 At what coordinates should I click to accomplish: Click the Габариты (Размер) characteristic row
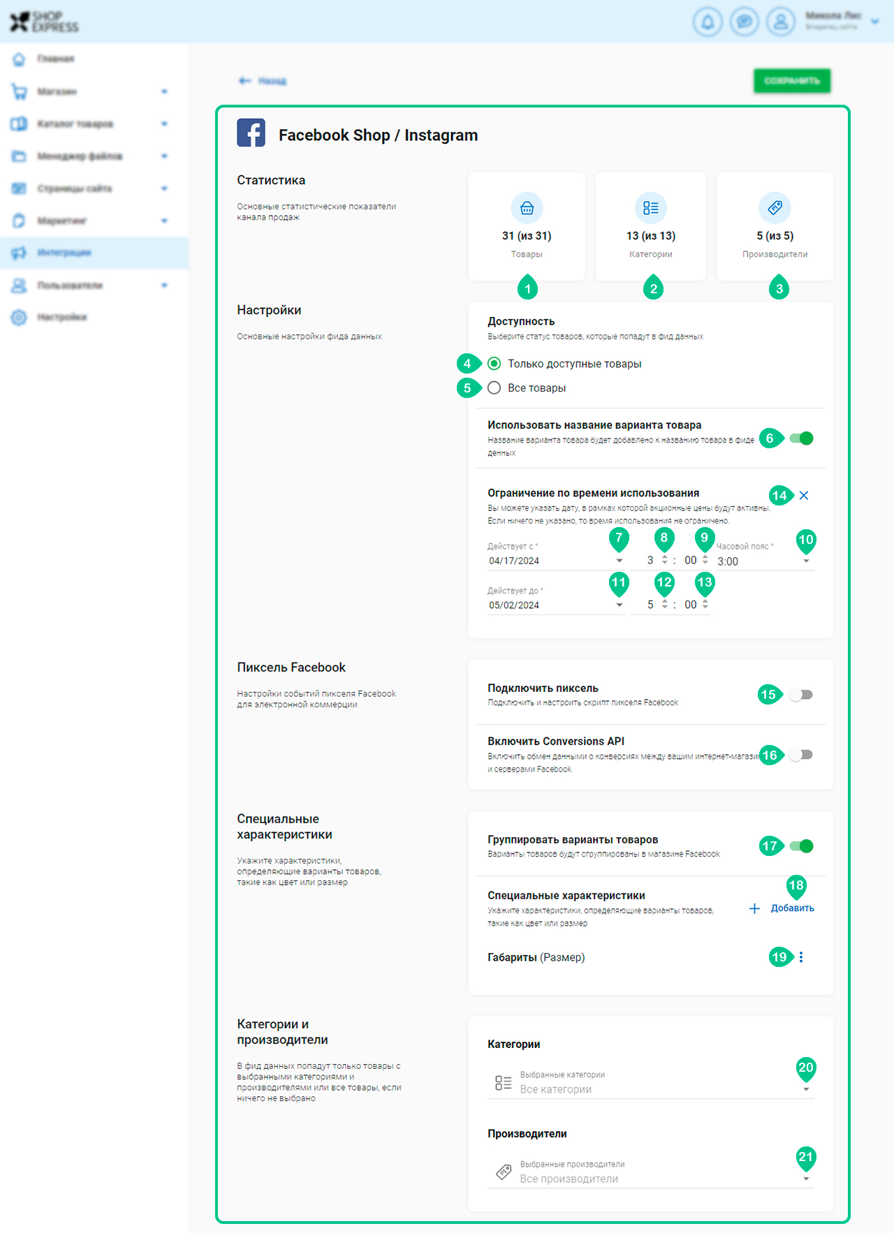point(651,957)
